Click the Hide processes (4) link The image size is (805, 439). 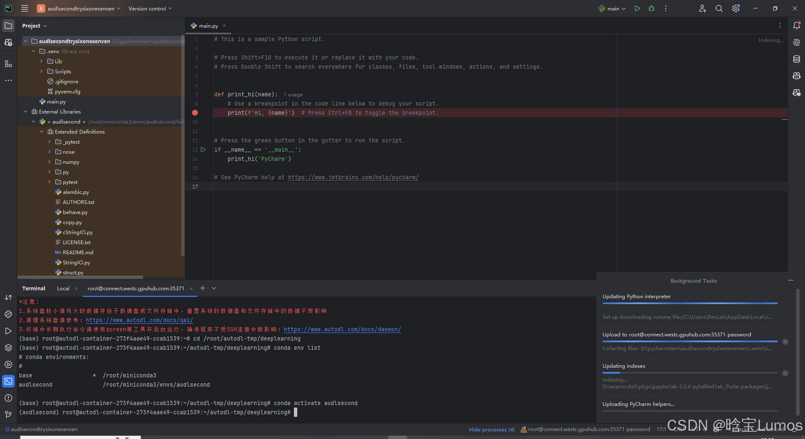point(491,429)
